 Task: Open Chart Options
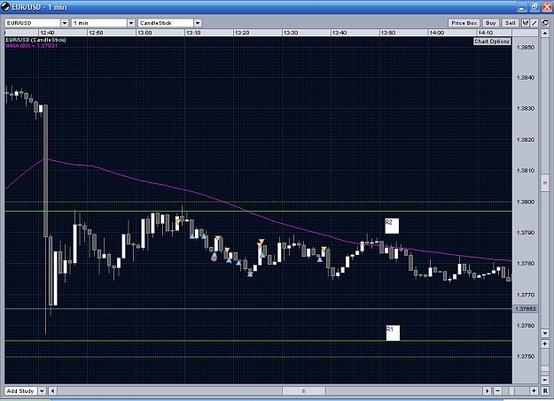pos(492,42)
